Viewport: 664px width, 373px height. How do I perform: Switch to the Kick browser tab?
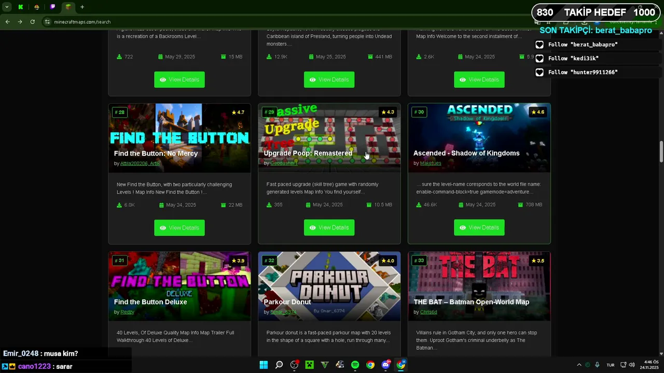pyautogui.click(x=21, y=7)
